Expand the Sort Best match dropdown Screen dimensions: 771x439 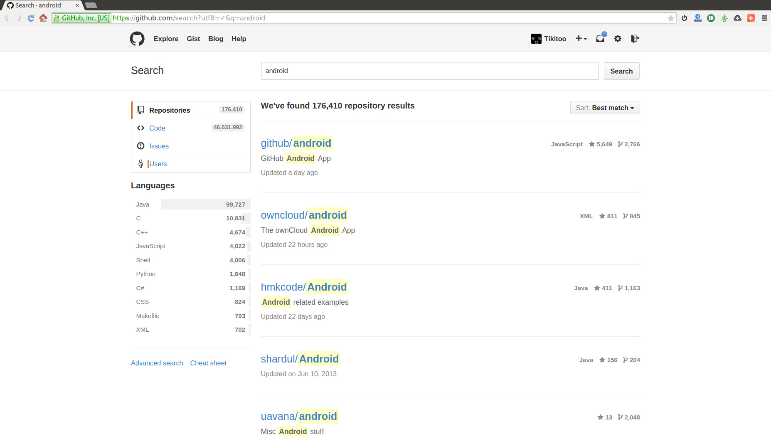[605, 108]
